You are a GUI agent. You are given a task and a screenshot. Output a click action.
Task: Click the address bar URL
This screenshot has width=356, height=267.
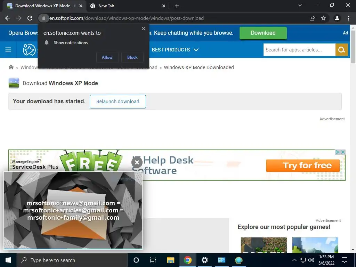[x=127, y=18]
